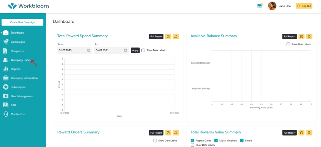This screenshot has height=147, width=321.
Task: Click the Total Reward Spend Summary title
Action: 82,36
